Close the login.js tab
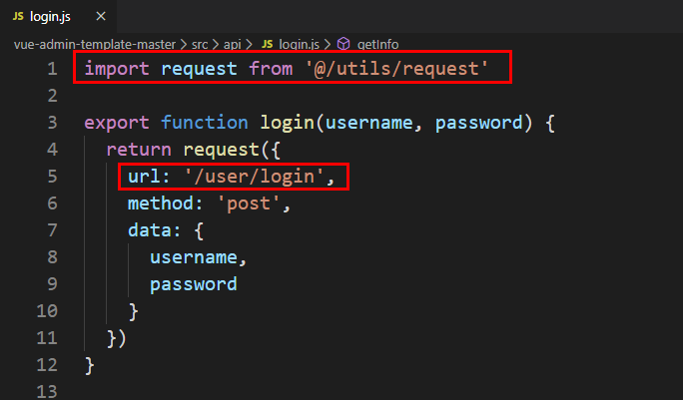 tap(101, 17)
